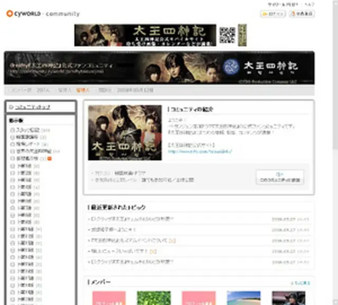The image size is (338, 305).
Task: Open the topic about イベントについて
Action: pos(129,240)
